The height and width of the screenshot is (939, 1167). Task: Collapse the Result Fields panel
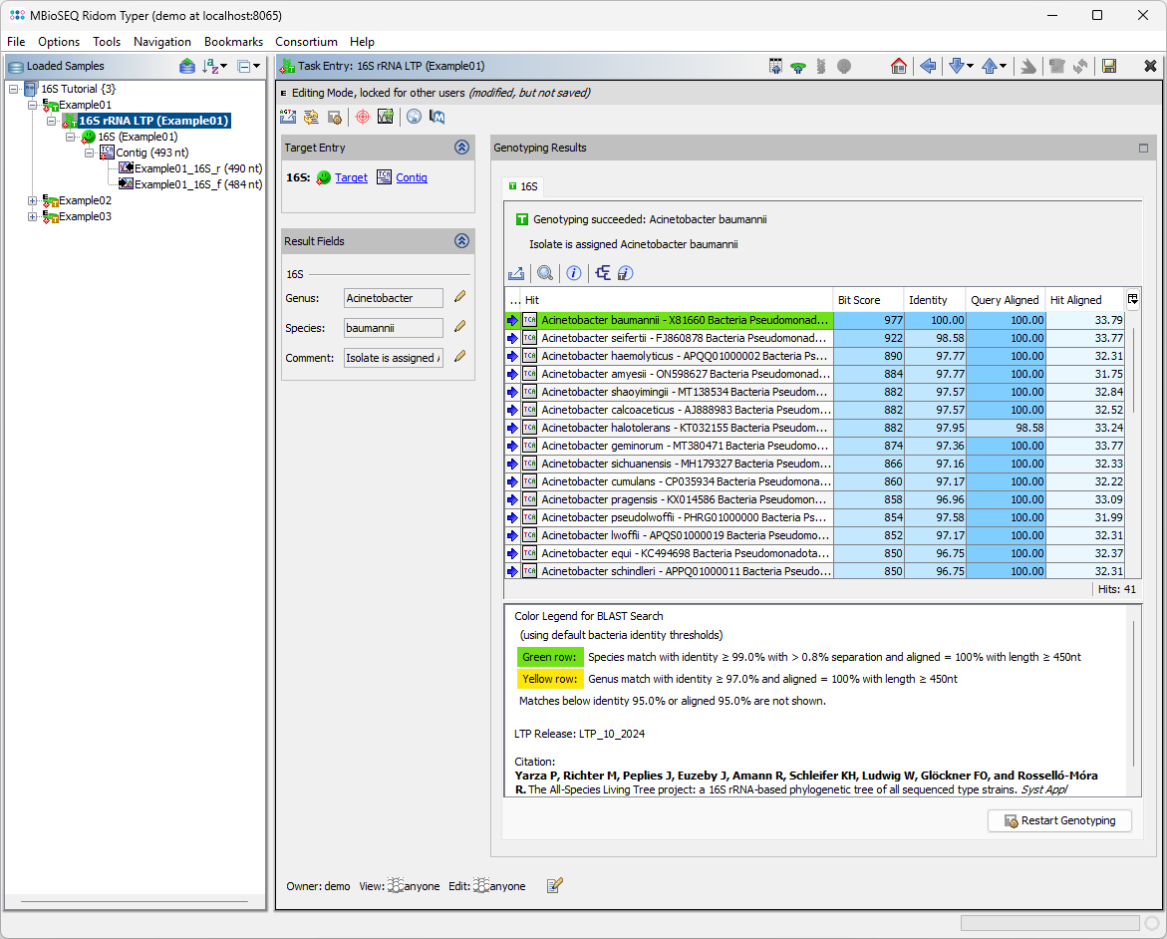point(461,241)
